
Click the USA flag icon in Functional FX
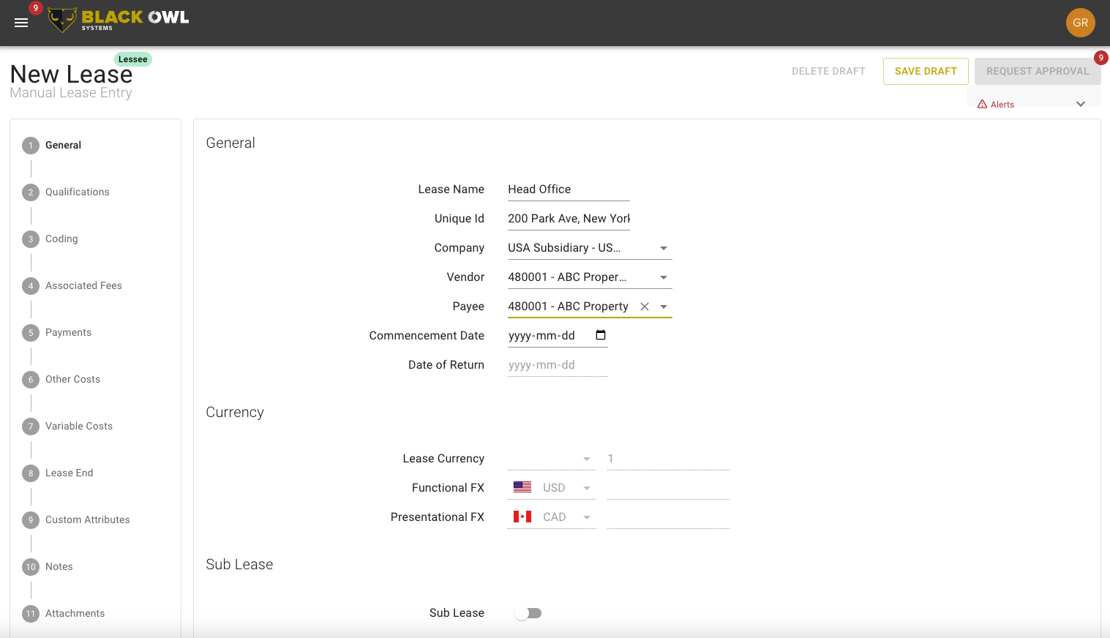pos(522,487)
